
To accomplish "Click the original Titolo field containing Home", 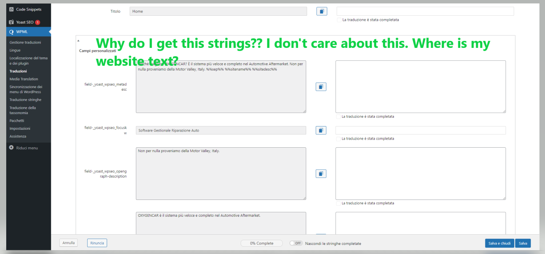I will (218, 11).
